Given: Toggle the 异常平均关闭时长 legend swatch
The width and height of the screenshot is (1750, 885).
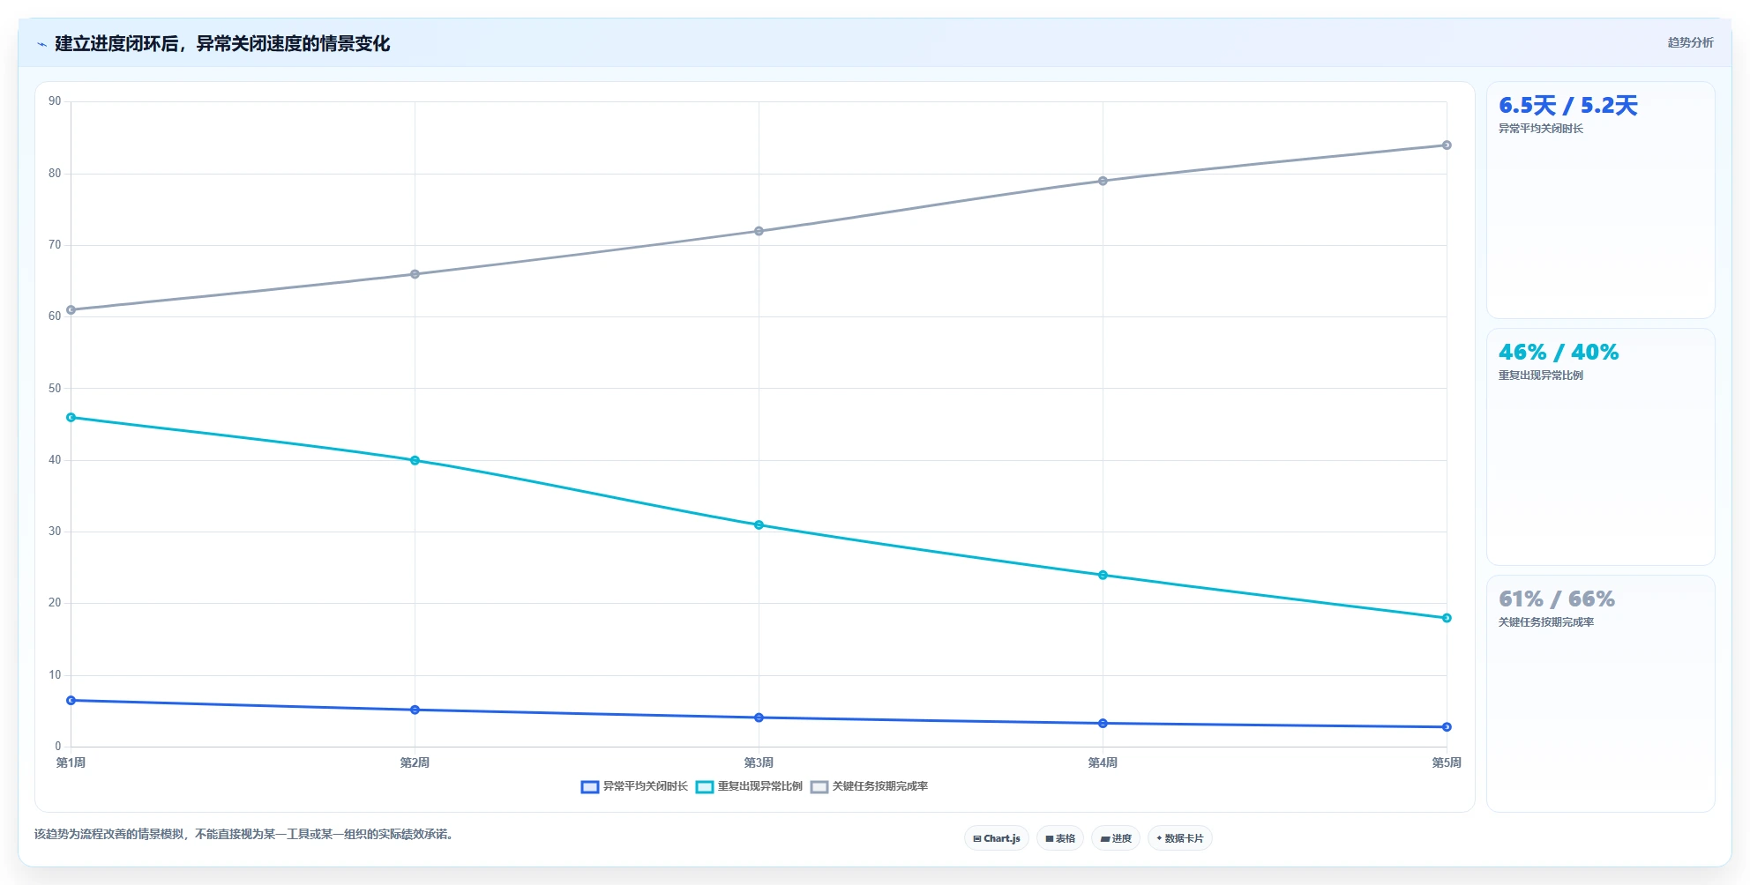Looking at the screenshot, I should coord(590,787).
